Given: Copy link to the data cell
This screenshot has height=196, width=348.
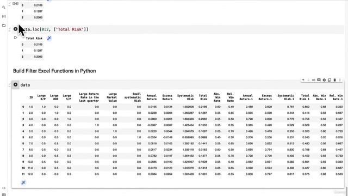Looking at the screenshot, I should [314, 80].
